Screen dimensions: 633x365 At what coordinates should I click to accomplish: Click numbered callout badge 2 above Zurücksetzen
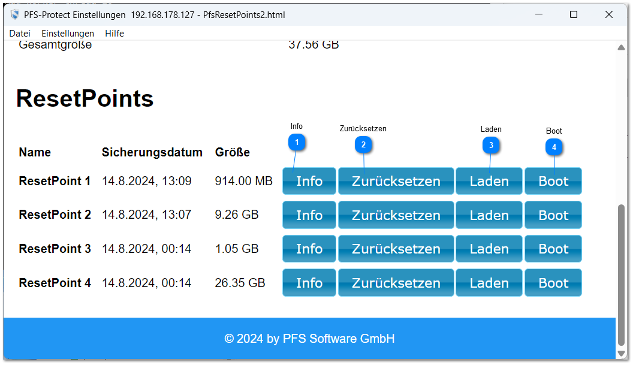click(x=363, y=144)
